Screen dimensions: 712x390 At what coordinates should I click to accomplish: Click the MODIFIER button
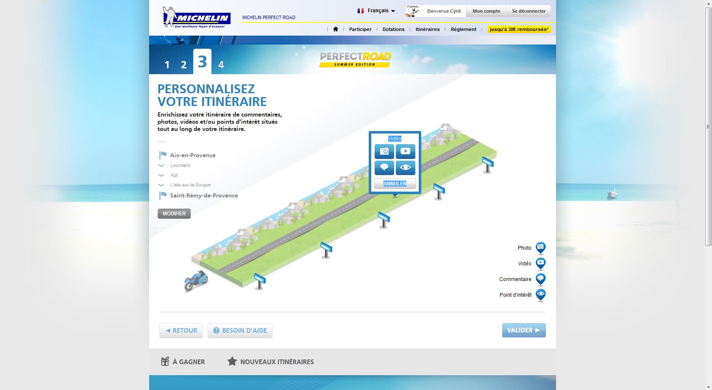point(174,214)
